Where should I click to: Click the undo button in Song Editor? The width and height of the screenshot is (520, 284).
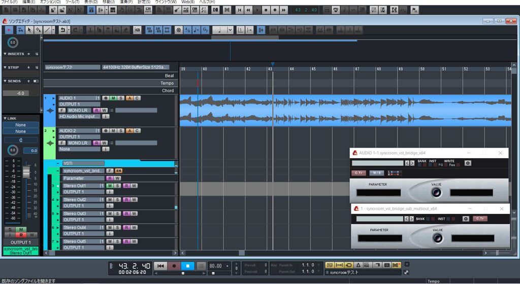tap(62, 30)
